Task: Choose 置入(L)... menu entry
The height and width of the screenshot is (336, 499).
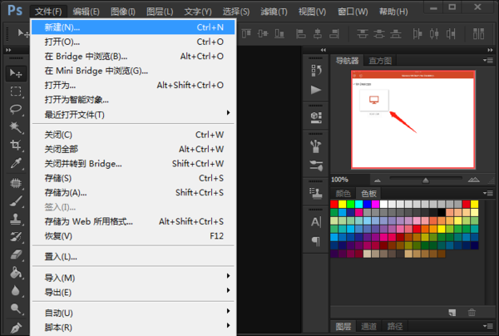Action: tap(133, 256)
